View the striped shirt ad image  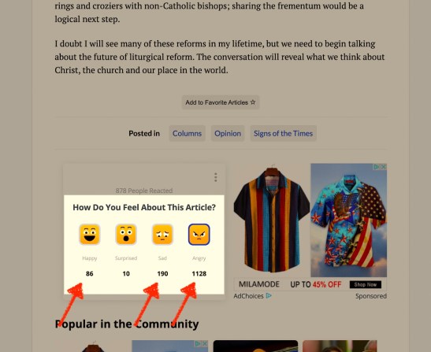272,220
